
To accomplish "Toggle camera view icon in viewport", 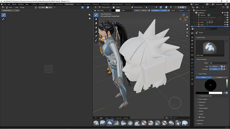I will 187,32.
